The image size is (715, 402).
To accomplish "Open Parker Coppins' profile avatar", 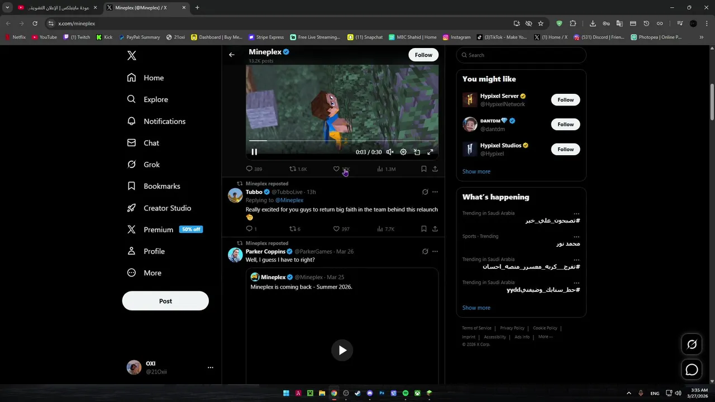I will [x=235, y=255].
